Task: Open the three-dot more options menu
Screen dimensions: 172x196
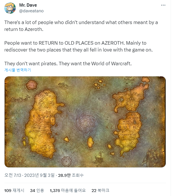Action: pyautogui.click(x=163, y=5)
